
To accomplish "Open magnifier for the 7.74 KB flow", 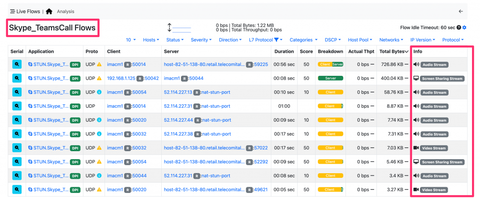I will click(x=17, y=120).
